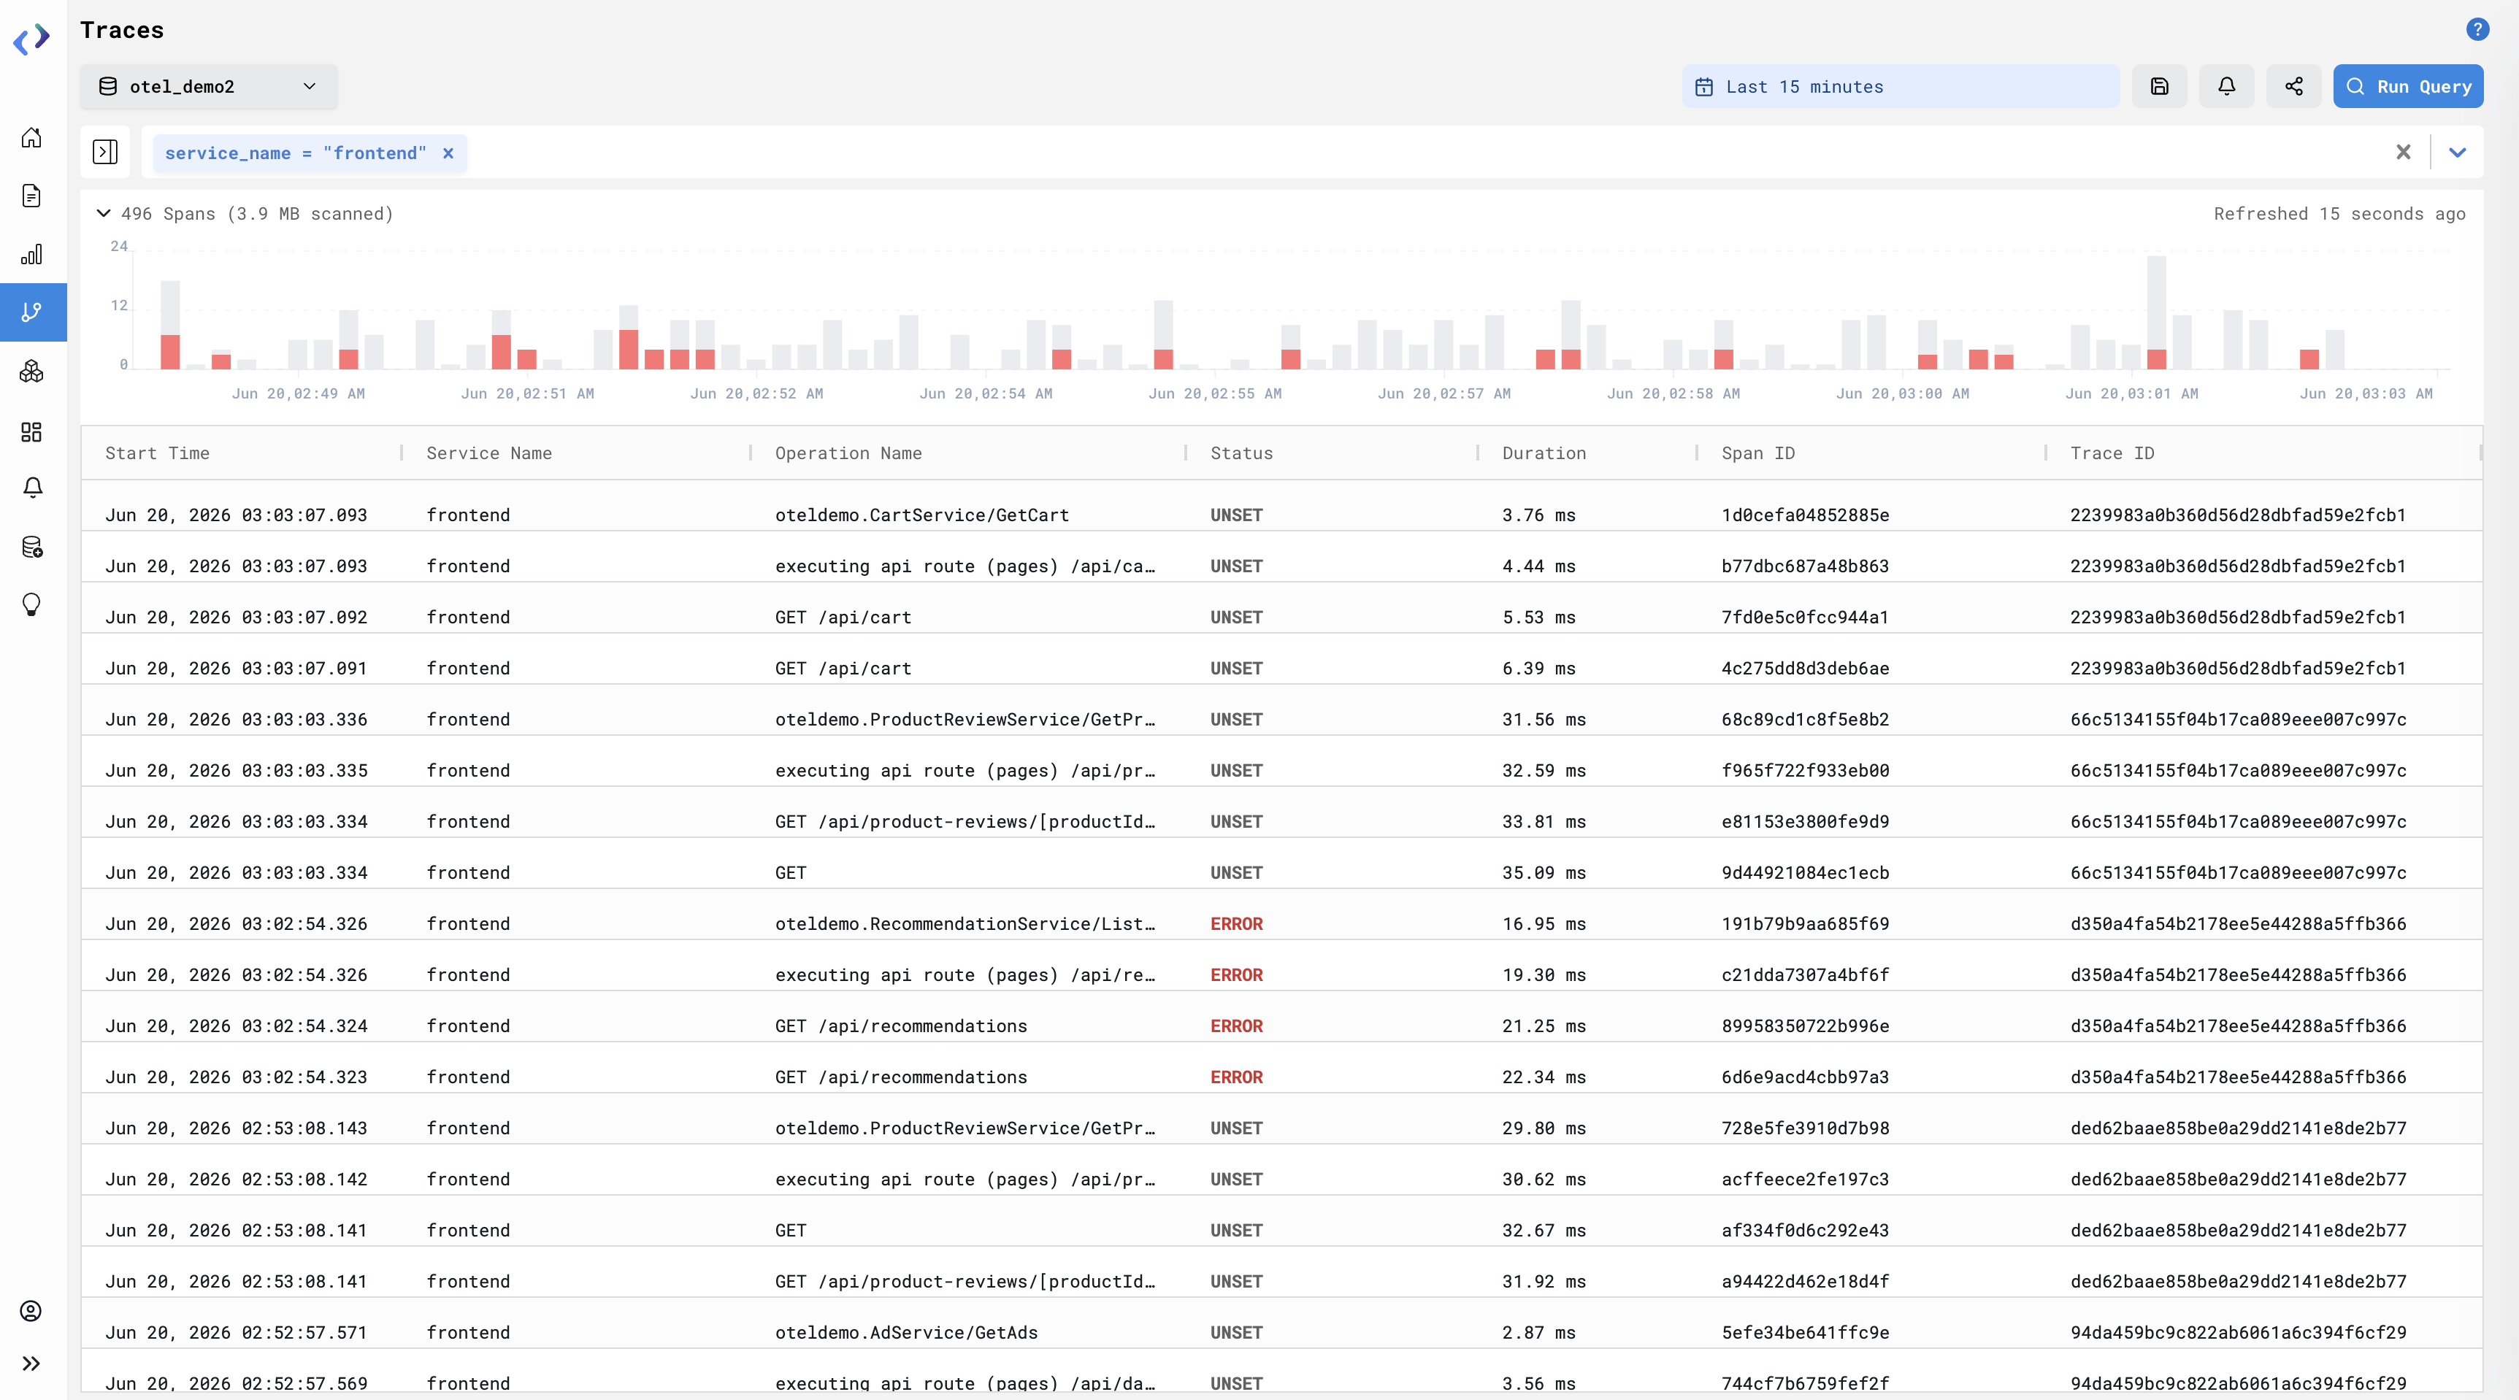
Task: Click the service_name = "frontend" filter text
Action: [x=295, y=153]
